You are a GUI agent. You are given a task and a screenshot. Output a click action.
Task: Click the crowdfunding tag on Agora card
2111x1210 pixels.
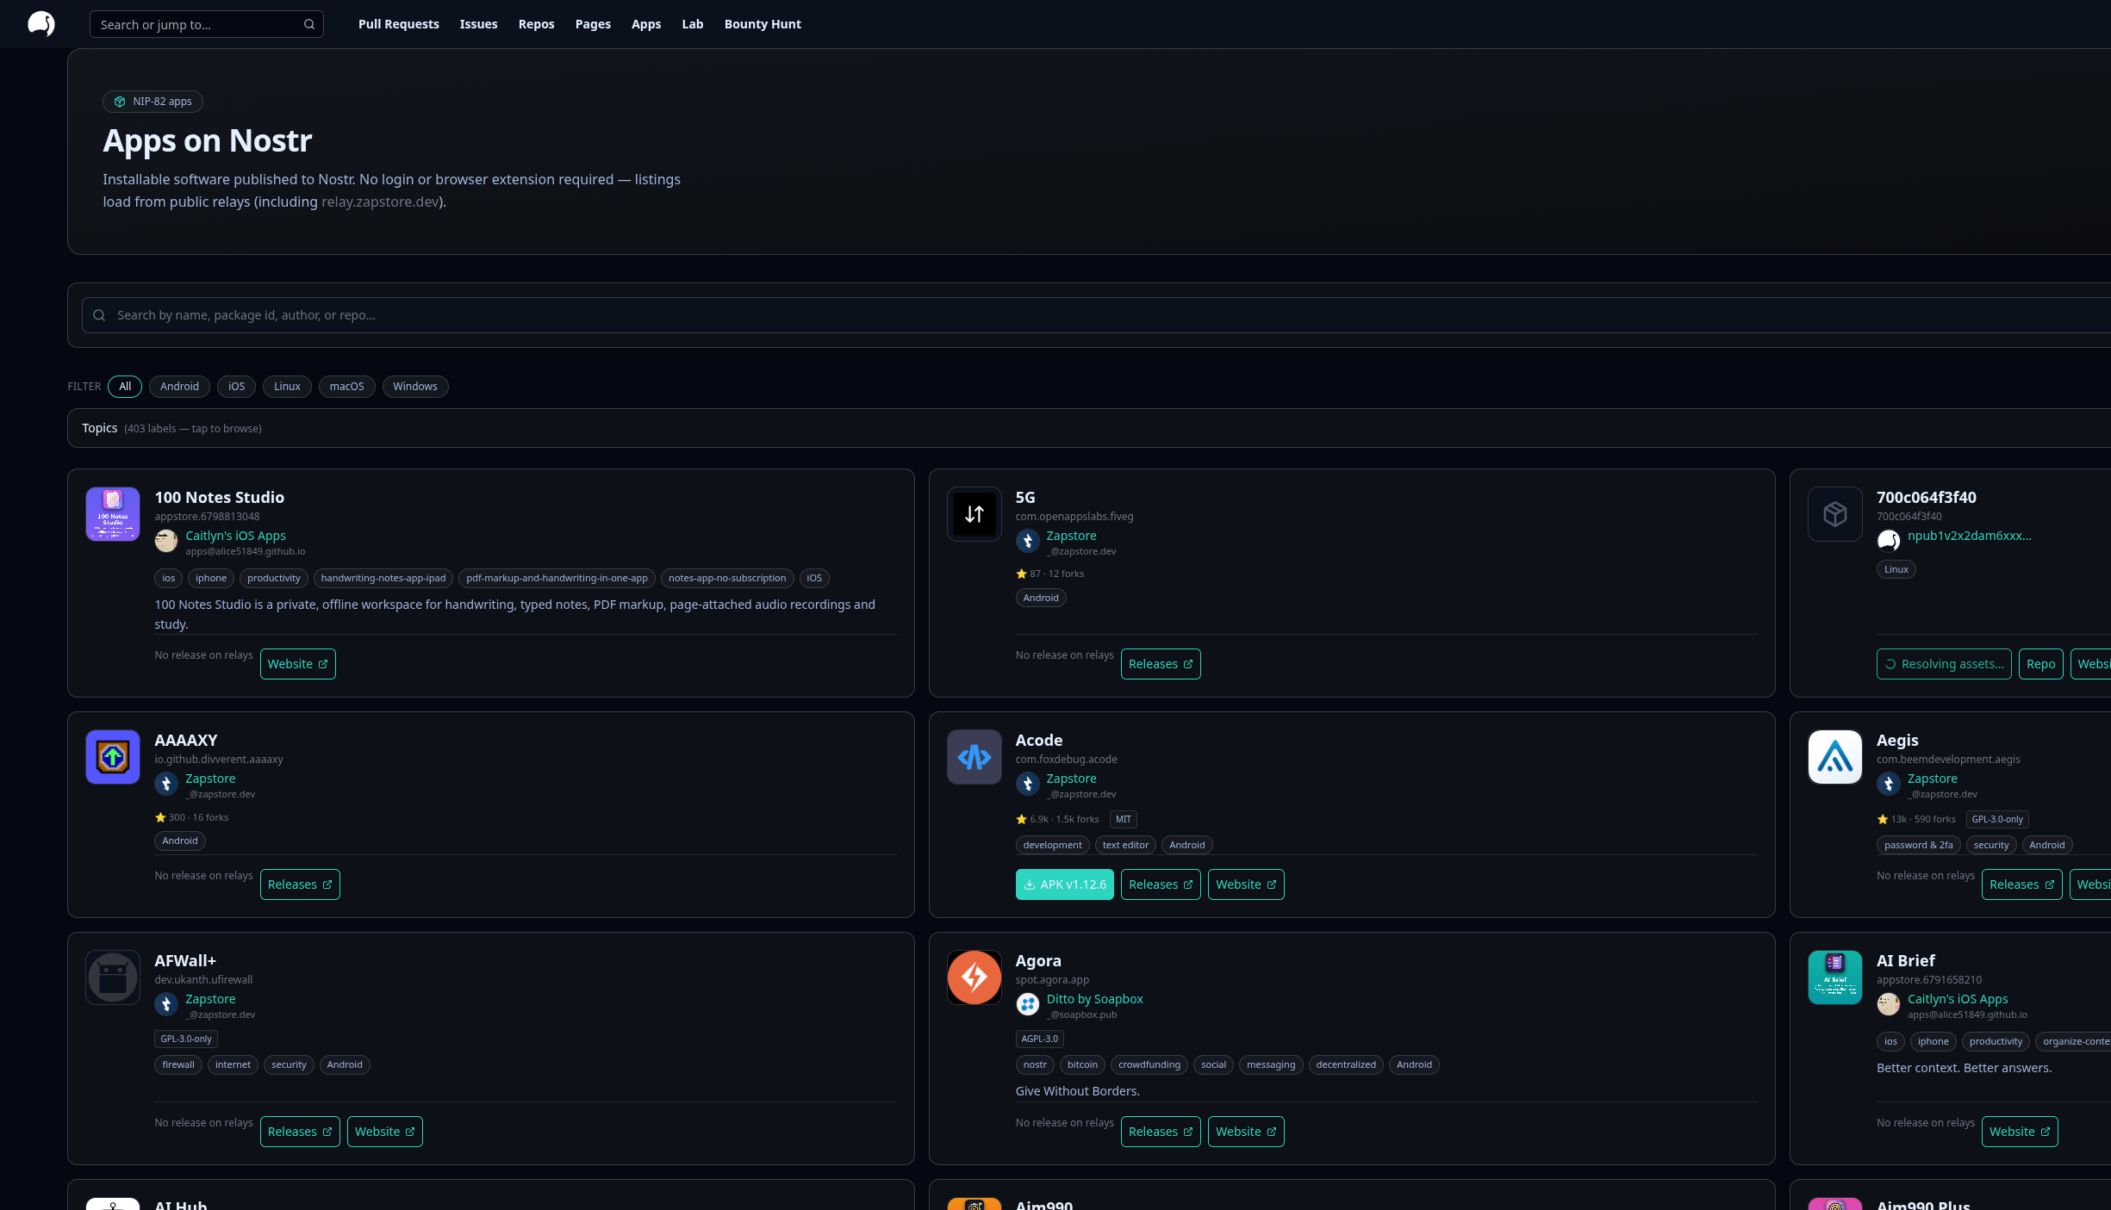(x=1149, y=1064)
